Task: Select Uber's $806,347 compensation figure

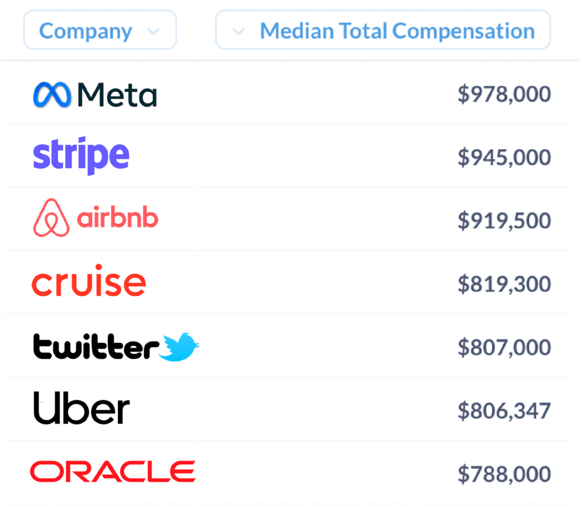Action: tap(504, 411)
